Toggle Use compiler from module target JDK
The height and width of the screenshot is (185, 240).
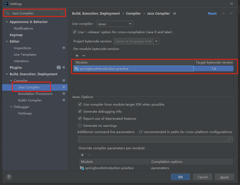pos(80,104)
